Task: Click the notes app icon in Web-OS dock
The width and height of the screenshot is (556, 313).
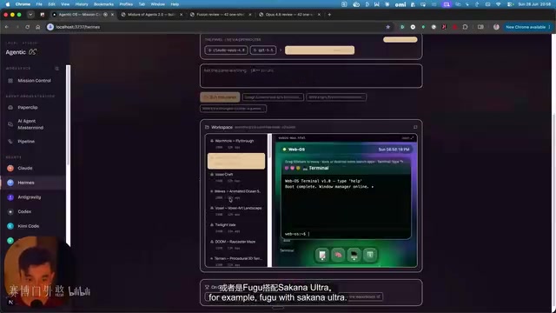Action: (322, 255)
